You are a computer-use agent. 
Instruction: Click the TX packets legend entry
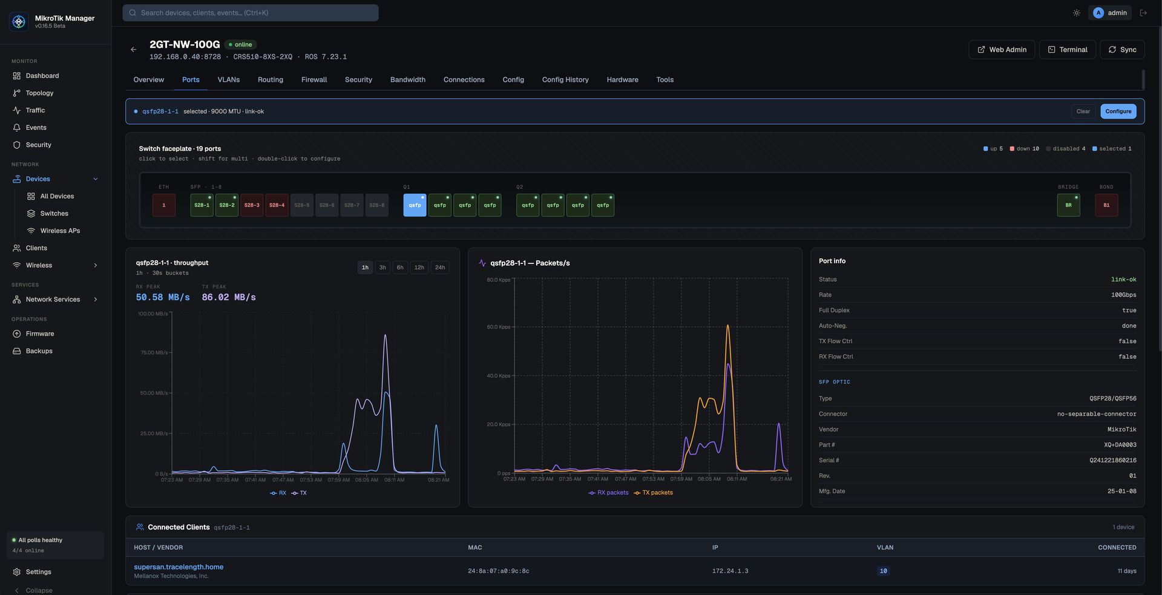pos(653,493)
